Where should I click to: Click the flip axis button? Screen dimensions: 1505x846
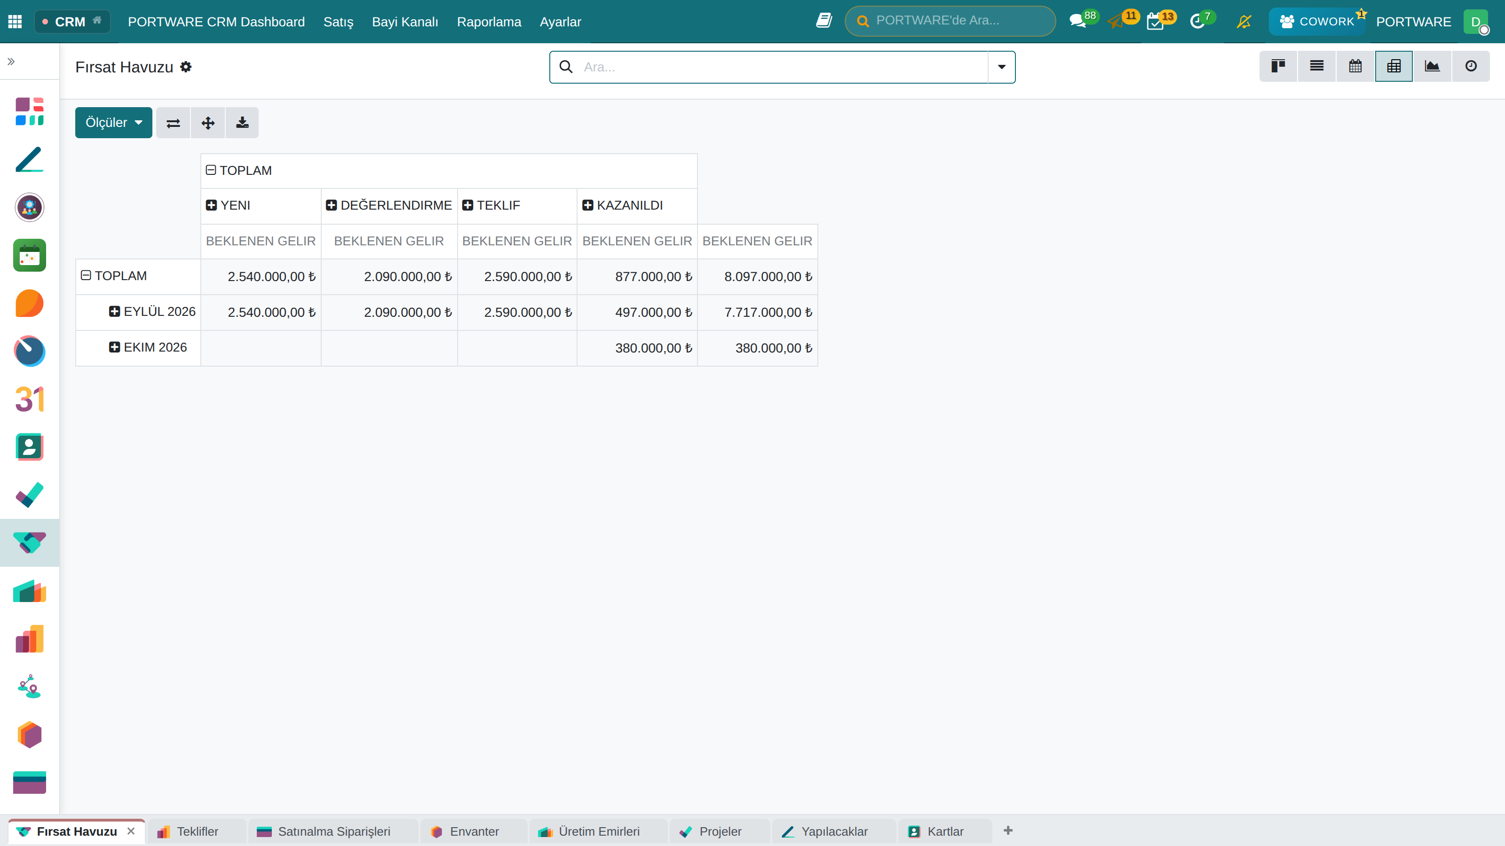[x=174, y=123]
